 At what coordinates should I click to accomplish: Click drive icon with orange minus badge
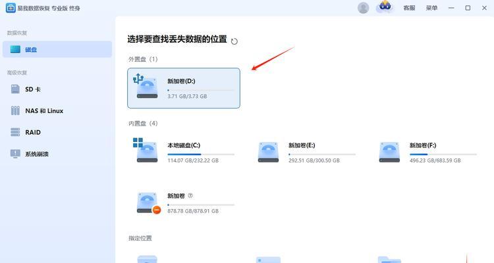pyautogui.click(x=148, y=203)
